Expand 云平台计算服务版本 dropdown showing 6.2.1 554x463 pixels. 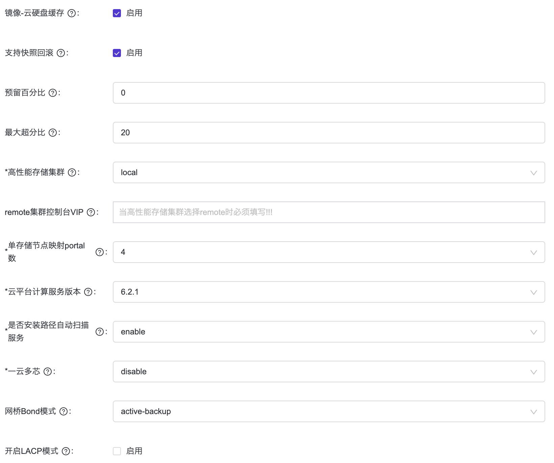328,292
